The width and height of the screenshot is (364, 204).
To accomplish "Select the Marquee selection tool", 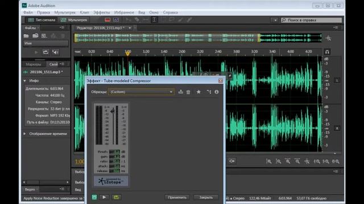I will click(x=164, y=20).
